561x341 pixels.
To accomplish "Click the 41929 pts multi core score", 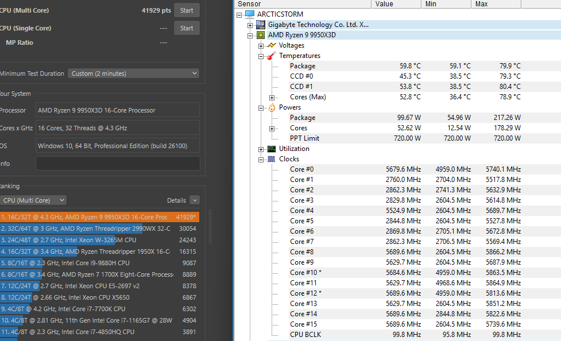I will (x=156, y=10).
